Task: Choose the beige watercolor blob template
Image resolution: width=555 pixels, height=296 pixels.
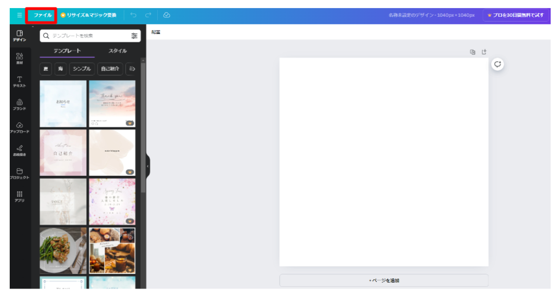Action: click(x=112, y=153)
